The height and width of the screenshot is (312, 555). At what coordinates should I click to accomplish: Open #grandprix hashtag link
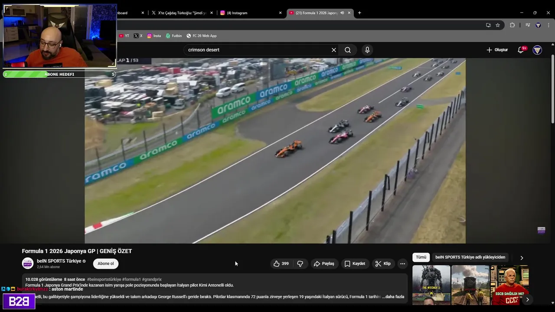152,279
